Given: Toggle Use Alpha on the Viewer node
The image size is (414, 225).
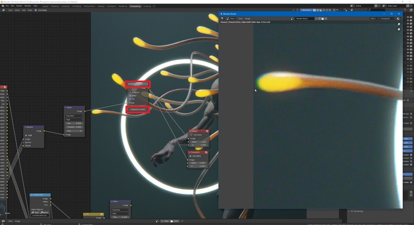Looking at the screenshot, I should [x=192, y=135].
